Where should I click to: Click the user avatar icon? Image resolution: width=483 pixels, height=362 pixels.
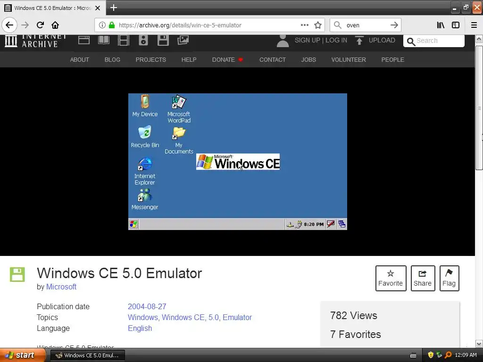click(x=283, y=41)
